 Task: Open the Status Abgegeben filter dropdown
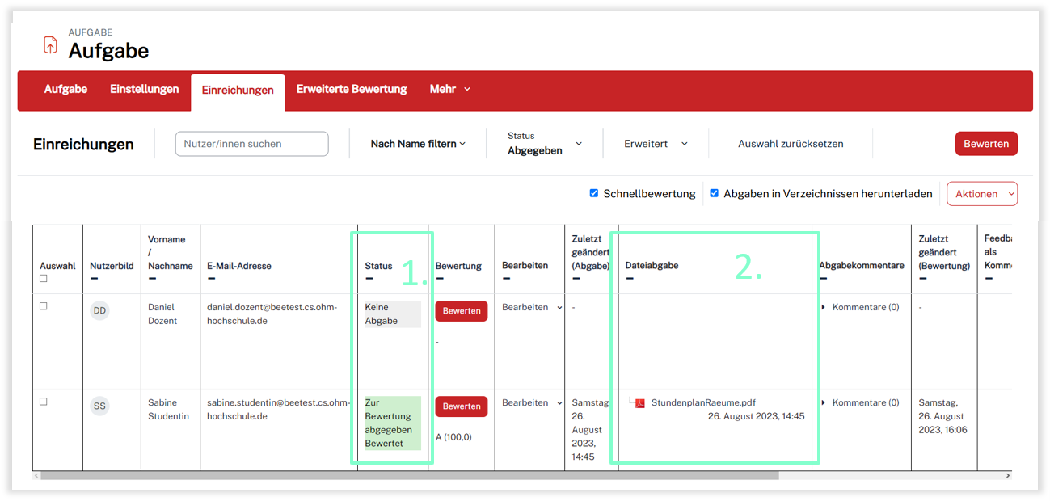pyautogui.click(x=544, y=144)
